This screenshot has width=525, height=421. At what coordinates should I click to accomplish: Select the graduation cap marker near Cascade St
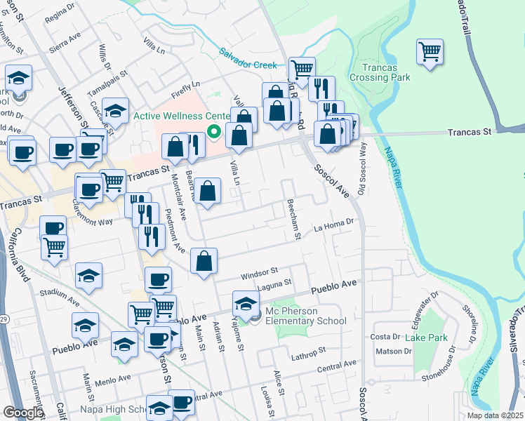(116, 112)
